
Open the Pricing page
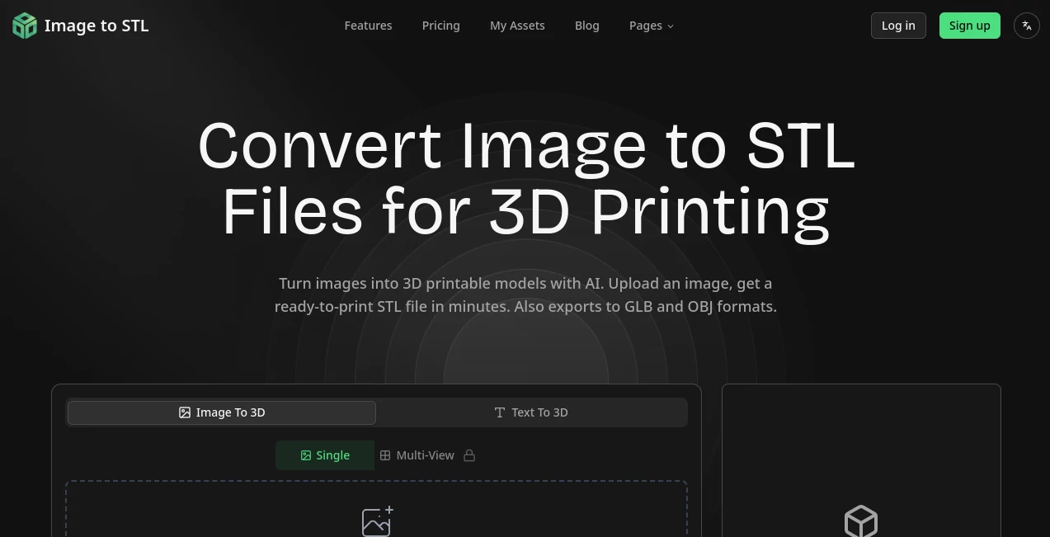(x=440, y=26)
